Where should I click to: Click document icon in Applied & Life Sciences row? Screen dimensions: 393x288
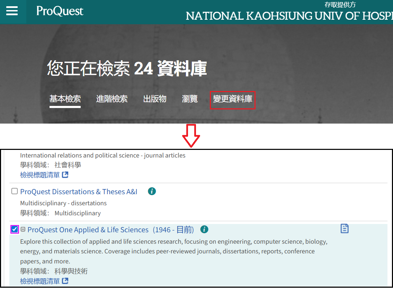click(x=344, y=228)
